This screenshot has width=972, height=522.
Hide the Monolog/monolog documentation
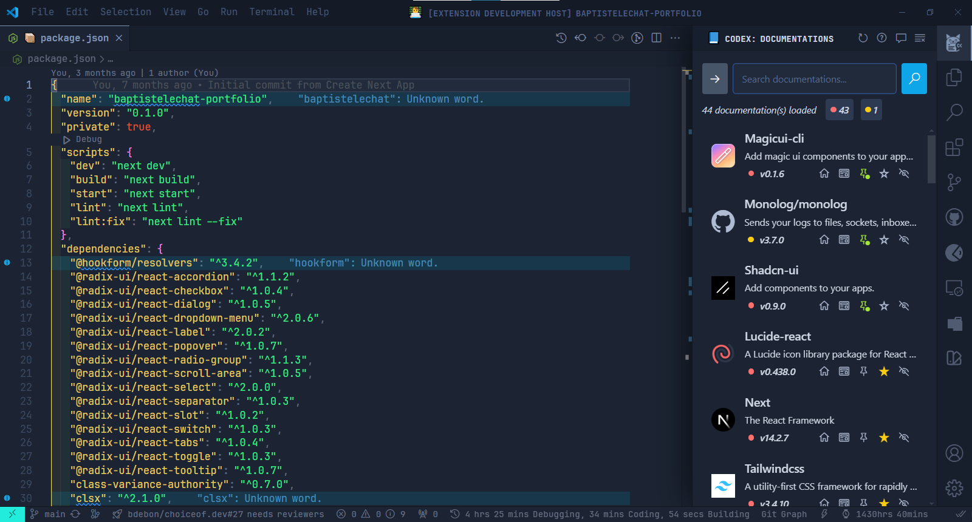(x=904, y=240)
